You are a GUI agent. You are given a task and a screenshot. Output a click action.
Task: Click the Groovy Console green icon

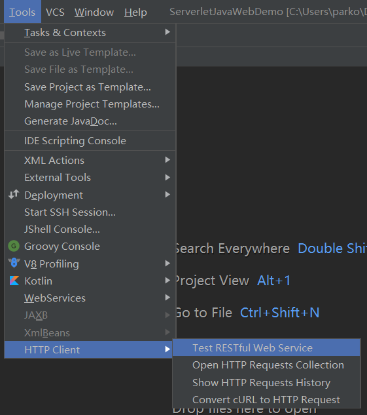pos(14,246)
